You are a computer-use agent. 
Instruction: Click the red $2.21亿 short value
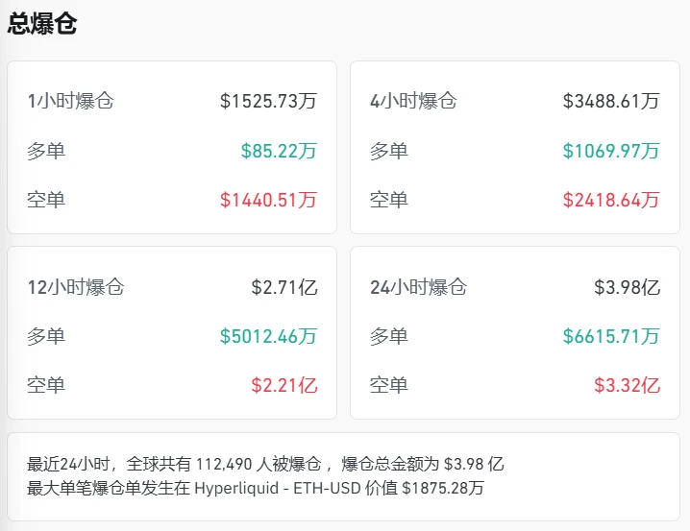click(283, 386)
